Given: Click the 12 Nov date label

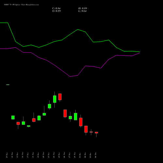Looking at the screenshot, I should pyautogui.click(x=12, y=155).
